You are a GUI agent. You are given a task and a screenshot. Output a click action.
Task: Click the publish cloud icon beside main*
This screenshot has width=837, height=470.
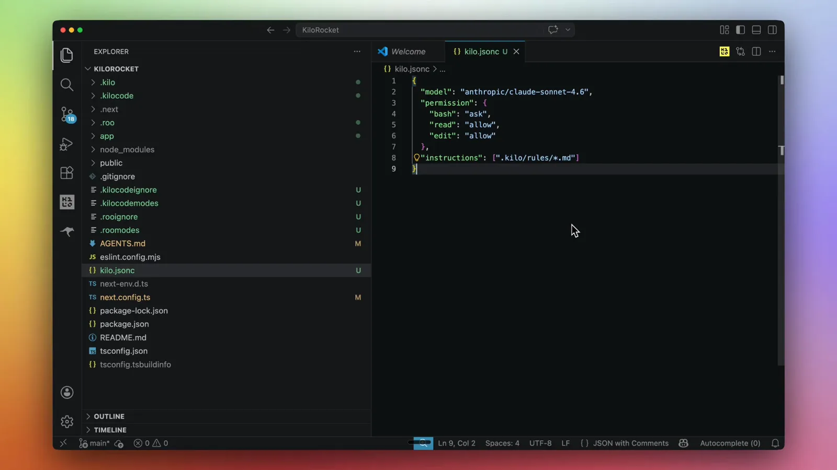(119, 443)
